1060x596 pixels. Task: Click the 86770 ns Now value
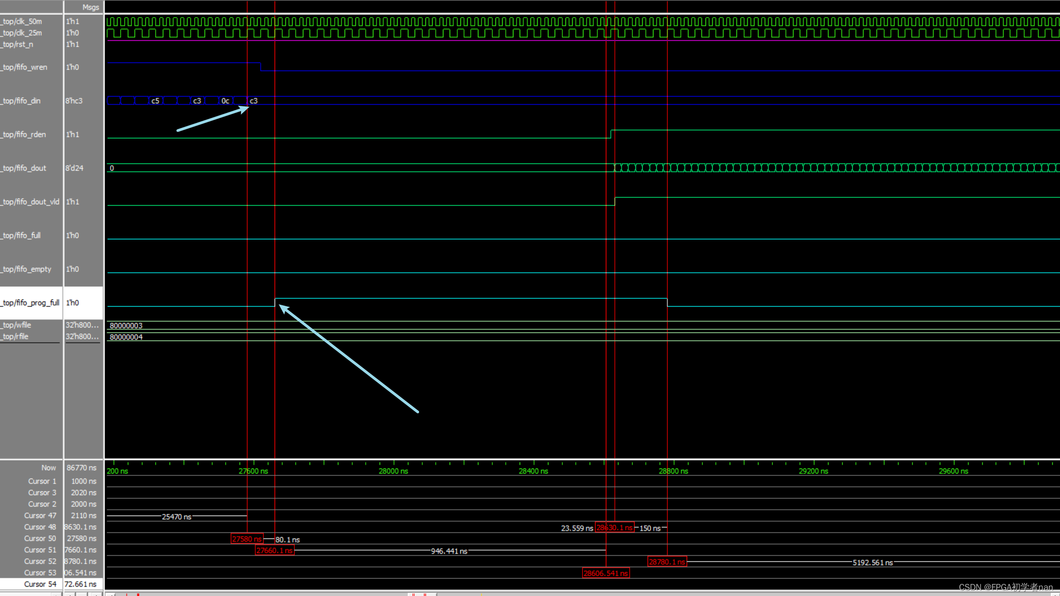coord(81,468)
